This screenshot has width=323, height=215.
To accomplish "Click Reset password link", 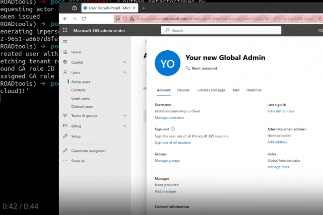I will click(204, 68).
